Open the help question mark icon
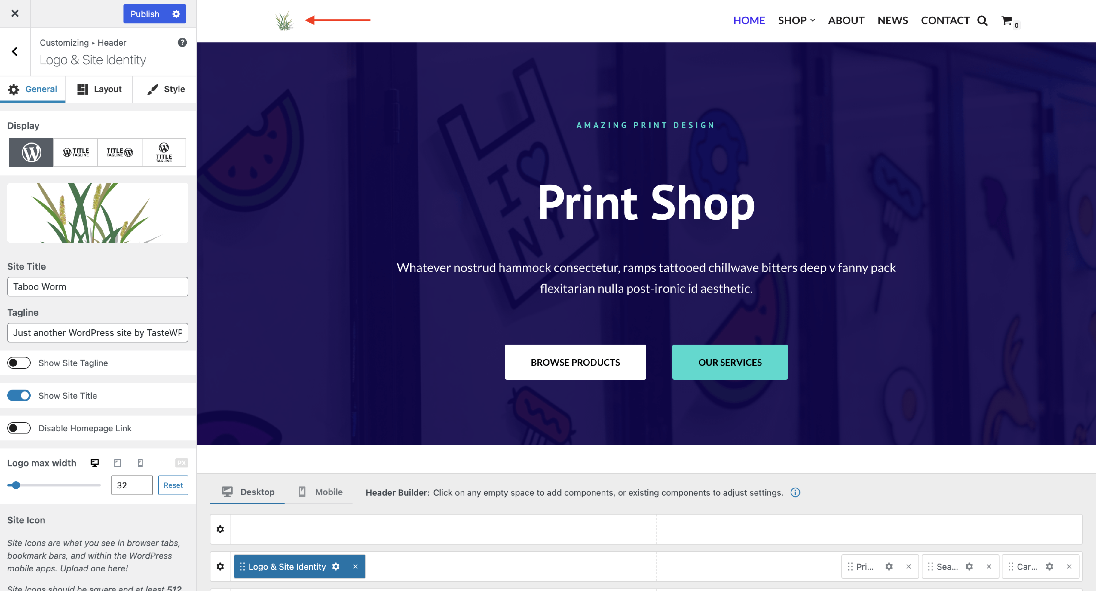Image resolution: width=1096 pixels, height=591 pixels. [x=182, y=42]
